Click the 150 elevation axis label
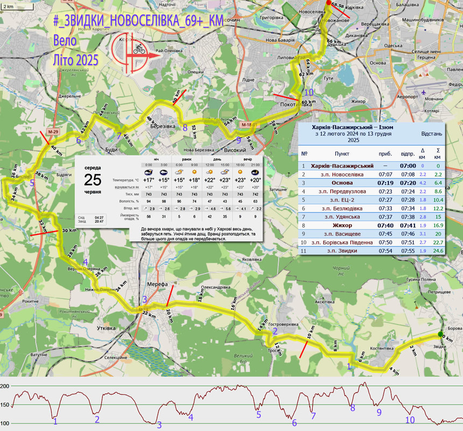The height and width of the screenshot is (431, 463). [x=5, y=405]
